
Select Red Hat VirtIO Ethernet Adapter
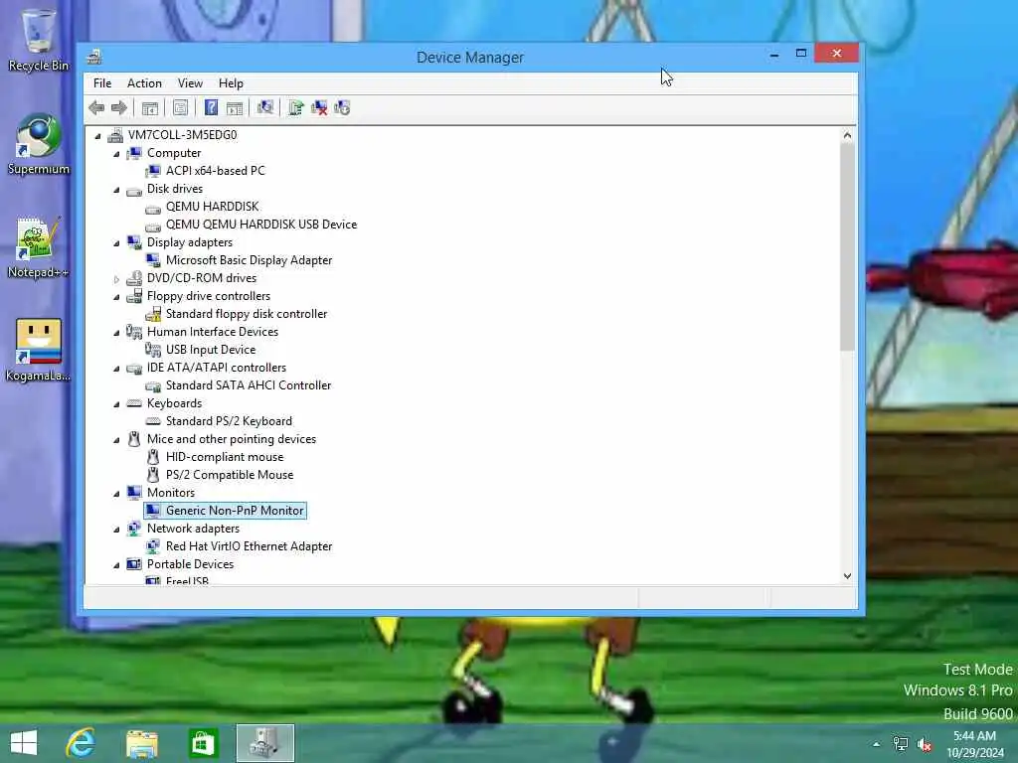249,546
